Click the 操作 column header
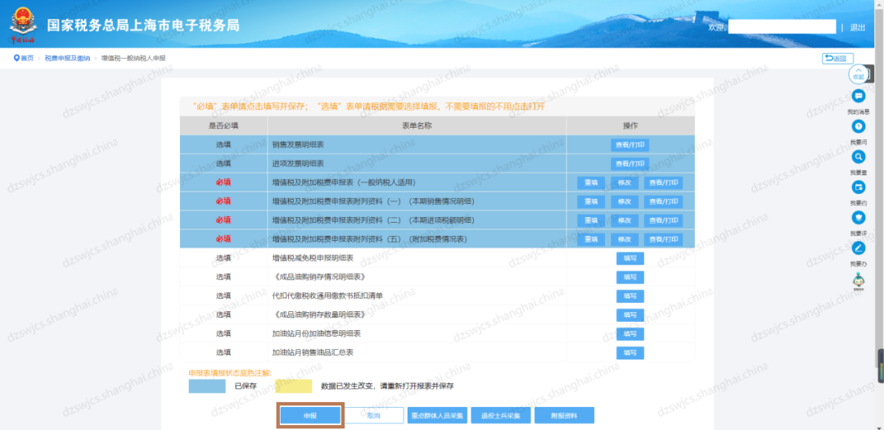 click(x=631, y=125)
